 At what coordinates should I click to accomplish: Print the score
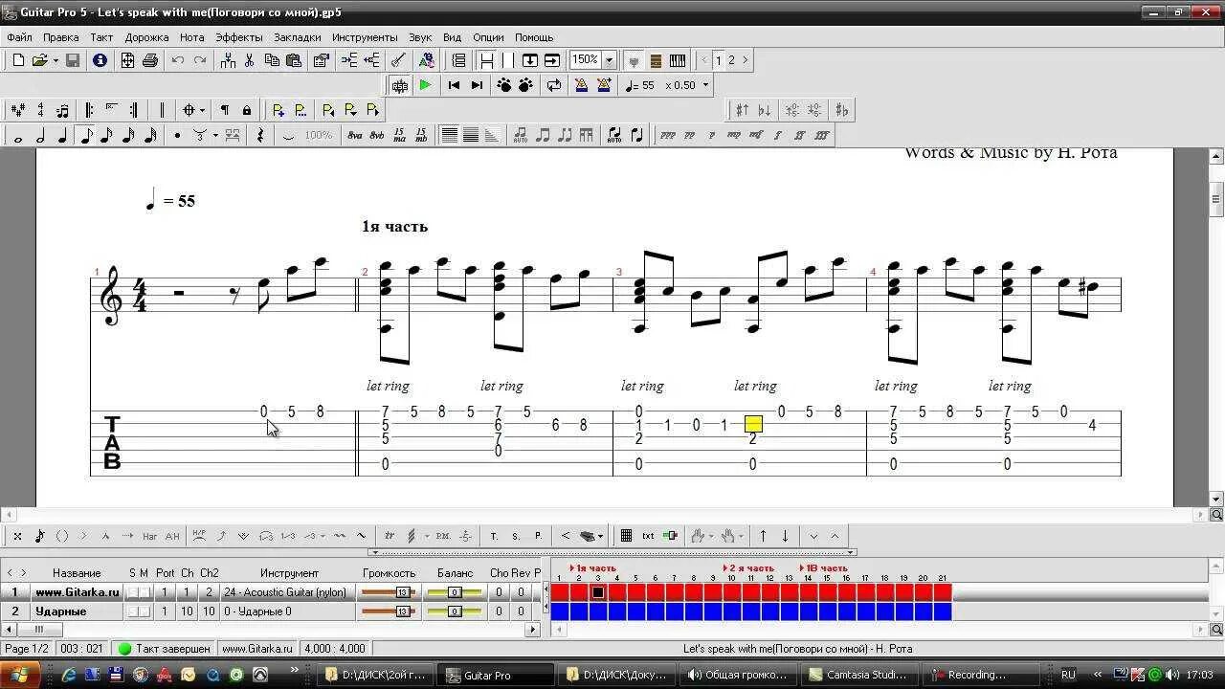tap(150, 60)
